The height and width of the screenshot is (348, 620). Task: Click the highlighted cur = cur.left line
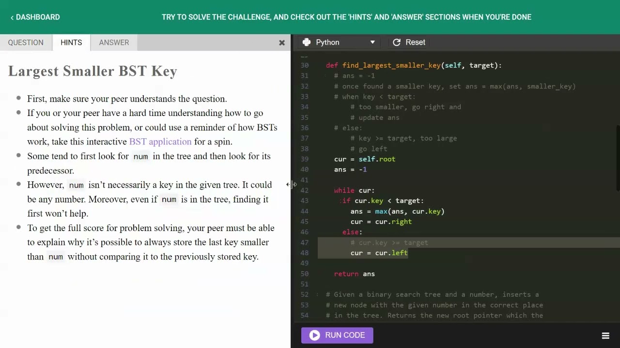tap(379, 253)
